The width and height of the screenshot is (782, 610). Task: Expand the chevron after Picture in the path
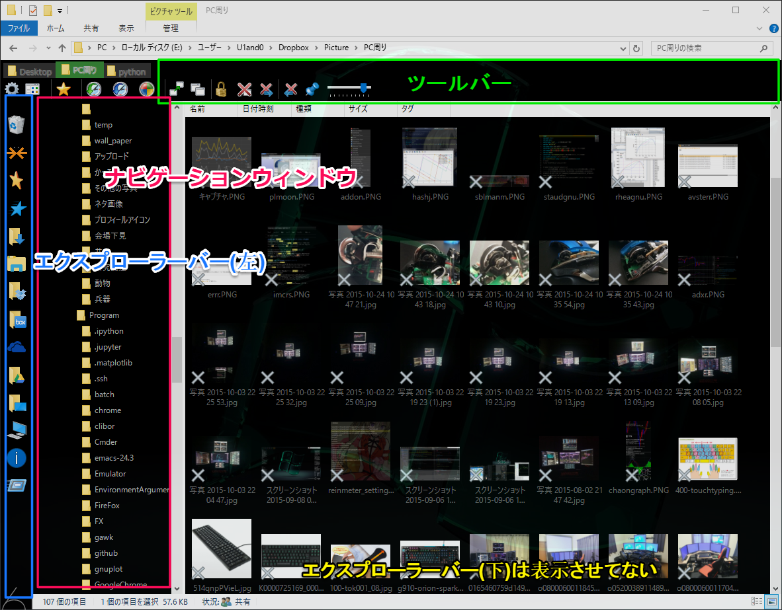point(356,48)
